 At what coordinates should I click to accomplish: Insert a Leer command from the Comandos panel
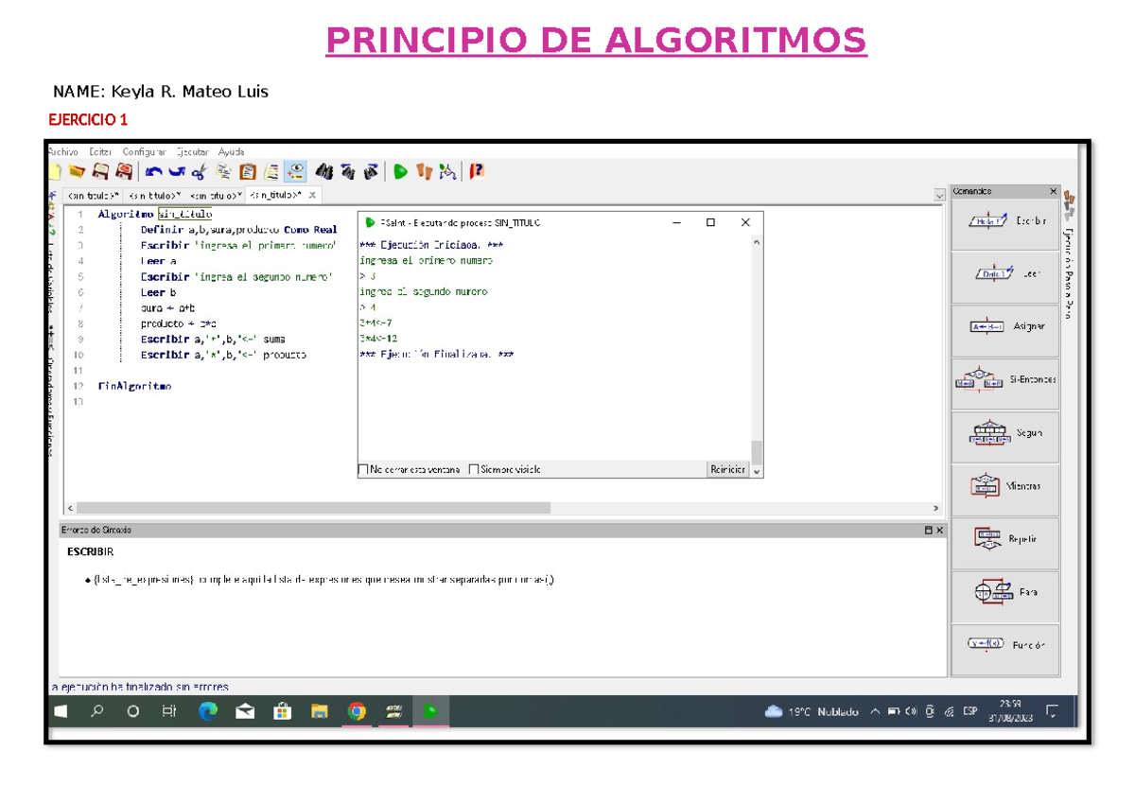[1004, 275]
